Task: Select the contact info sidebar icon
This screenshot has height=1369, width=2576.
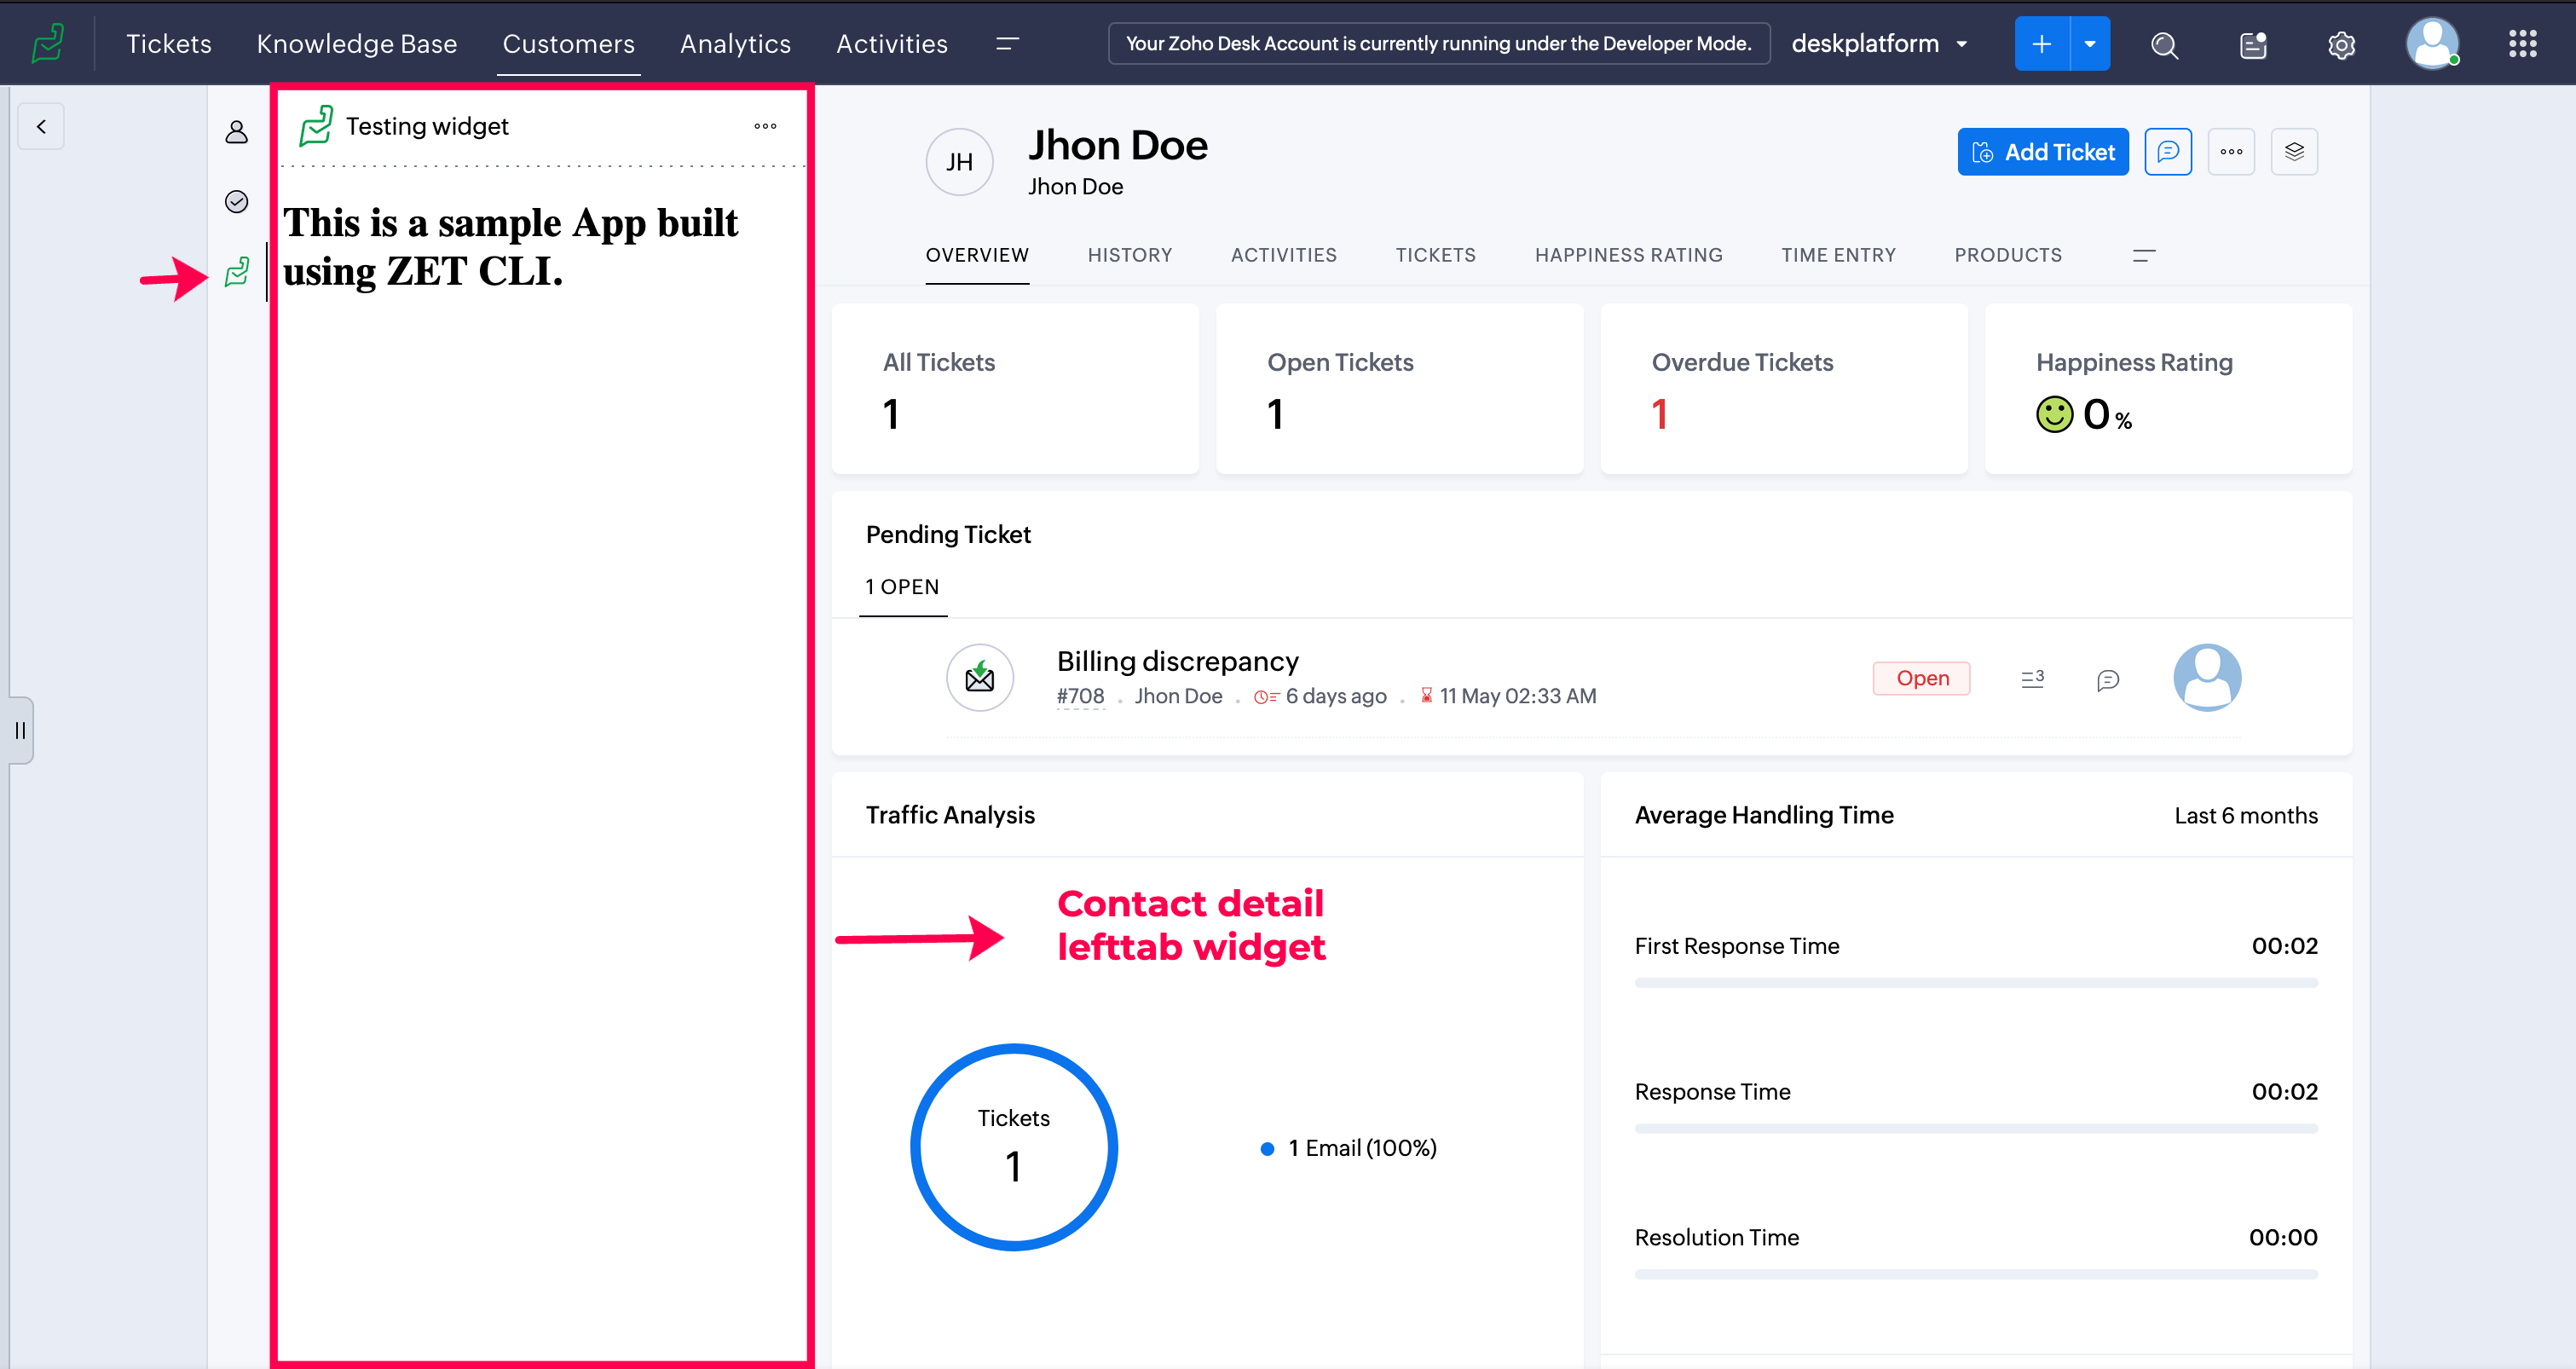Action: pyautogui.click(x=236, y=131)
